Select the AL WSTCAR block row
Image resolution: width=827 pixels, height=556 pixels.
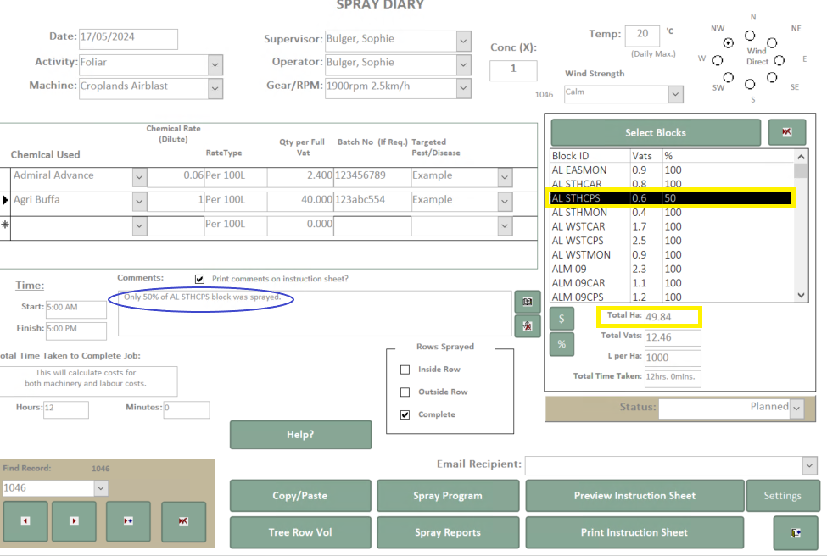672,226
